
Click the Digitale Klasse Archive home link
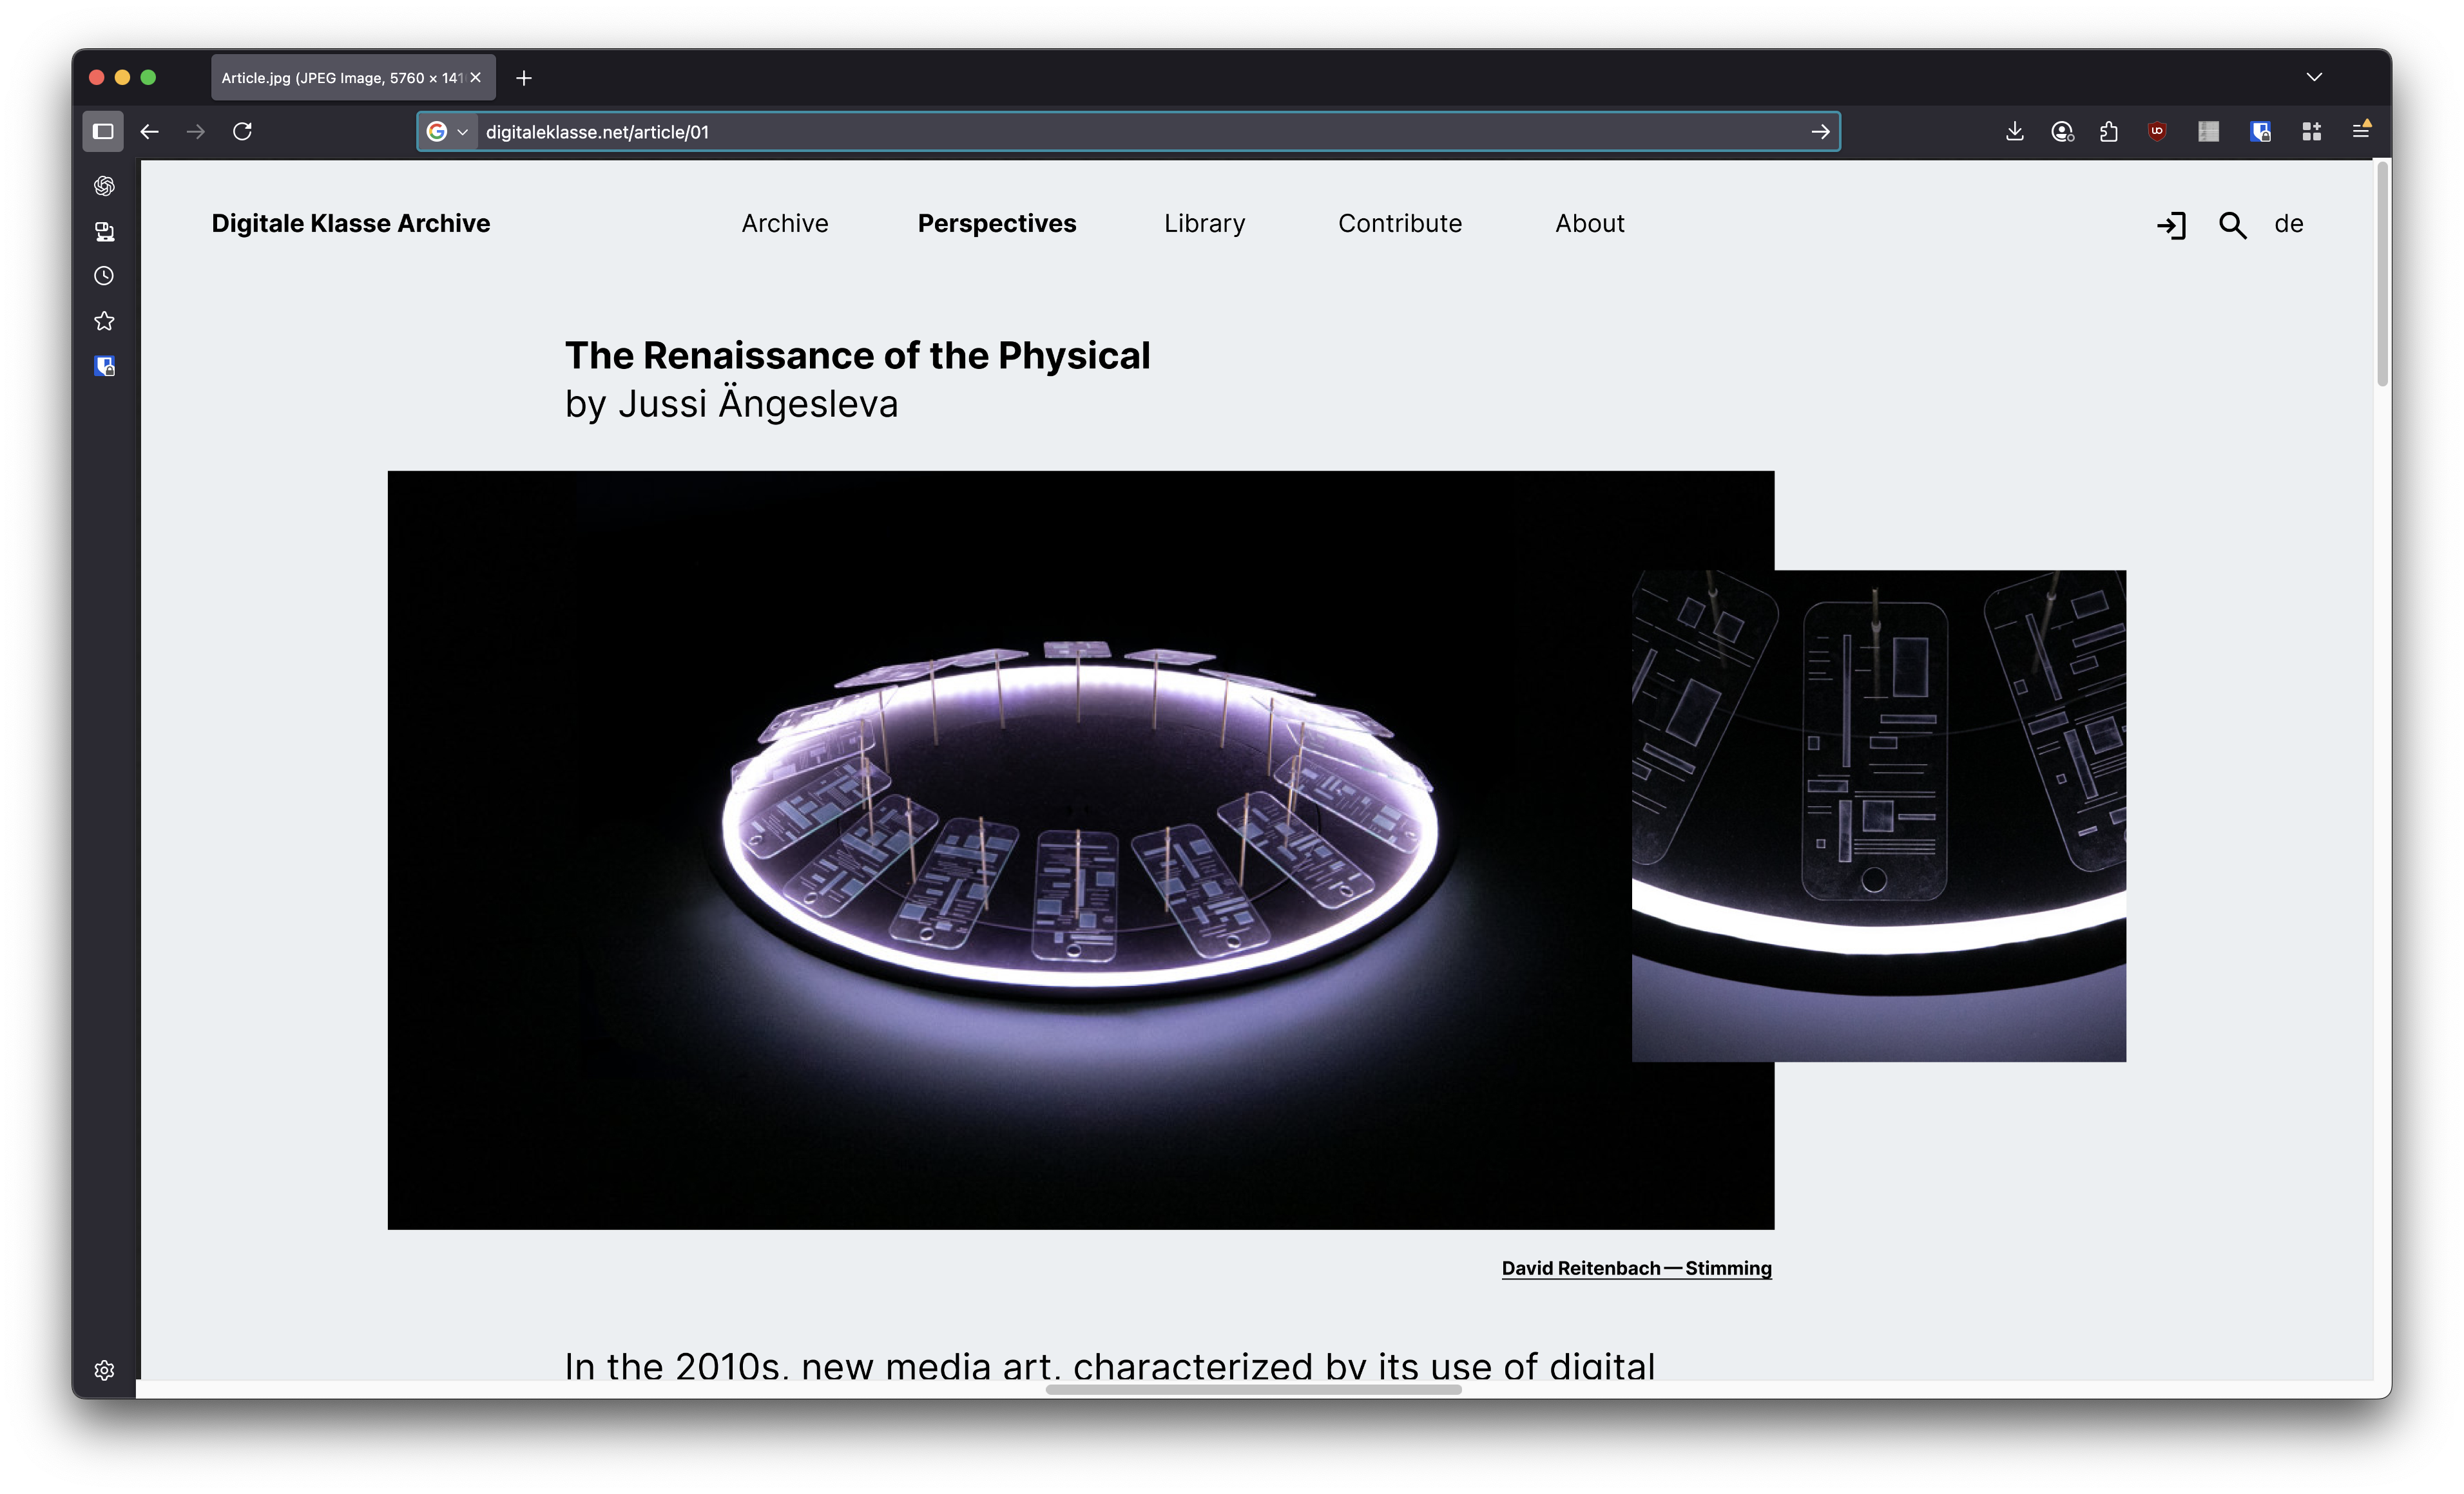(350, 224)
